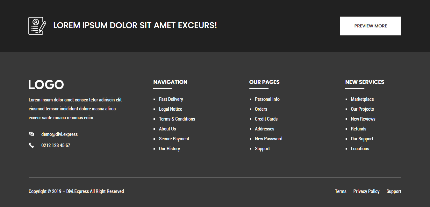Click the phone handset icon
Screen dimensions: 430x207
[32, 145]
